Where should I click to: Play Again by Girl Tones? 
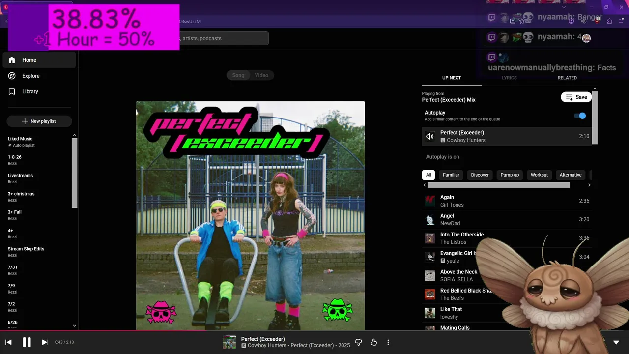507,201
